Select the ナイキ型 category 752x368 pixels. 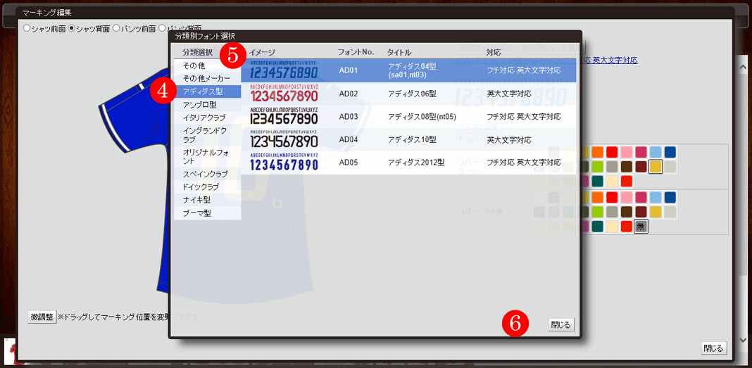pos(207,199)
